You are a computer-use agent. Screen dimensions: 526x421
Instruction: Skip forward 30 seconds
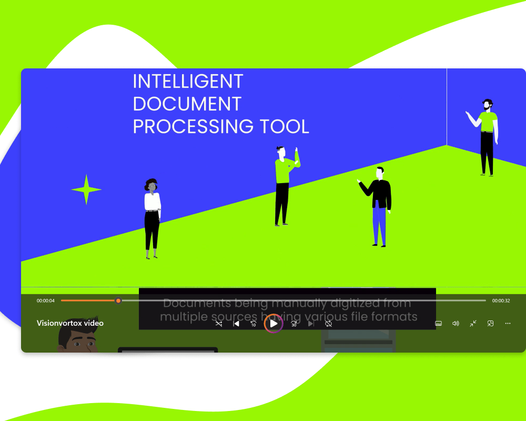point(294,324)
